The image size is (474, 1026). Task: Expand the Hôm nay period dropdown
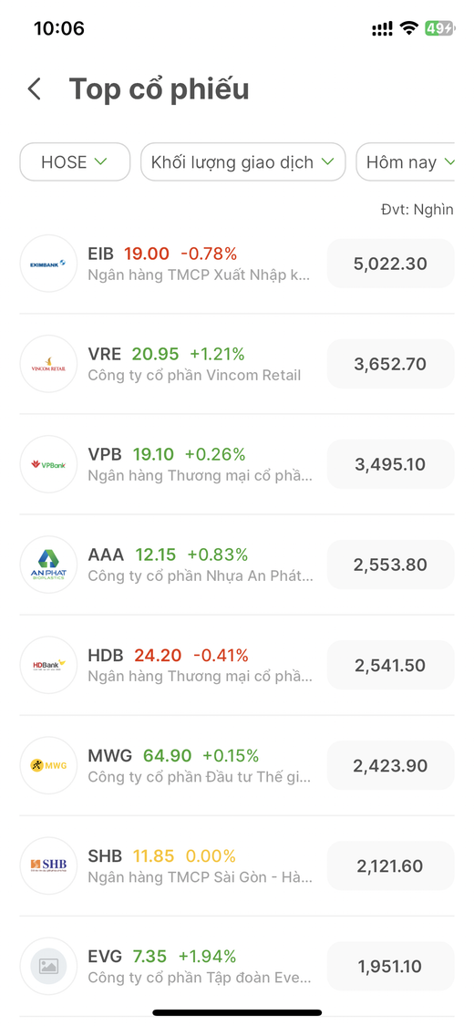point(406,161)
